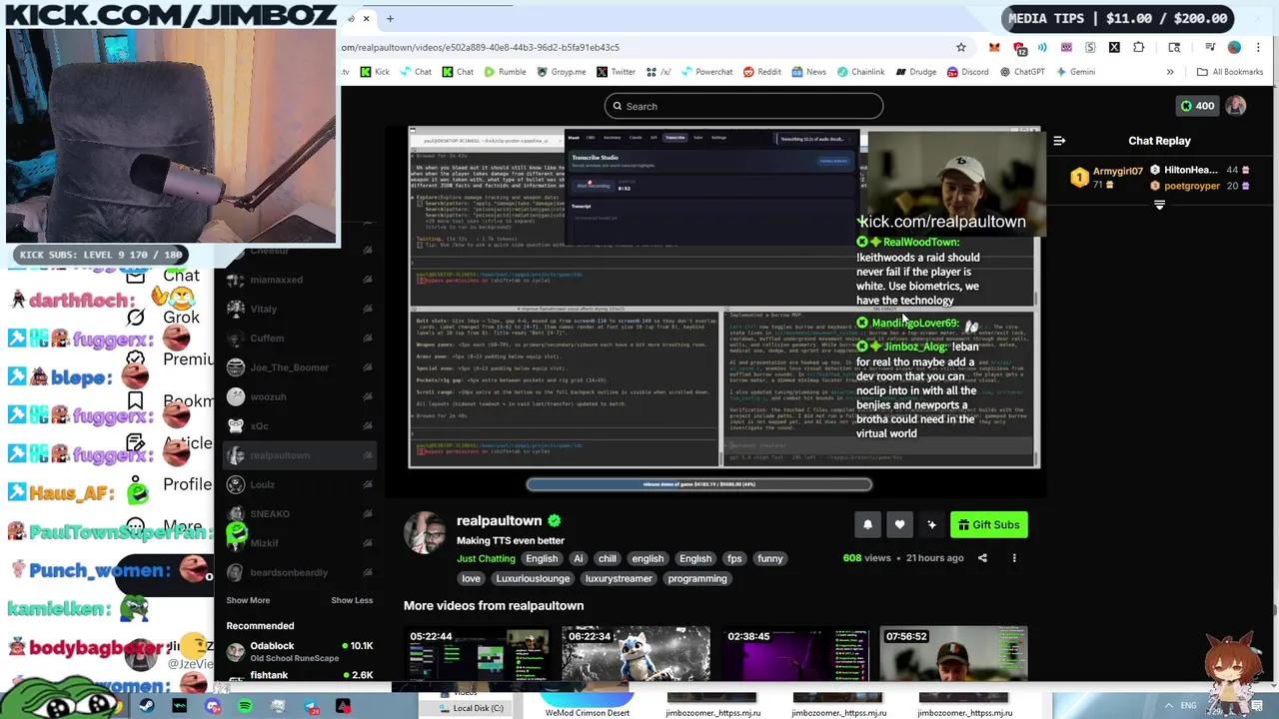The height and width of the screenshot is (719, 1279).
Task: Bookmark this page with the star icon
Action: (961, 47)
